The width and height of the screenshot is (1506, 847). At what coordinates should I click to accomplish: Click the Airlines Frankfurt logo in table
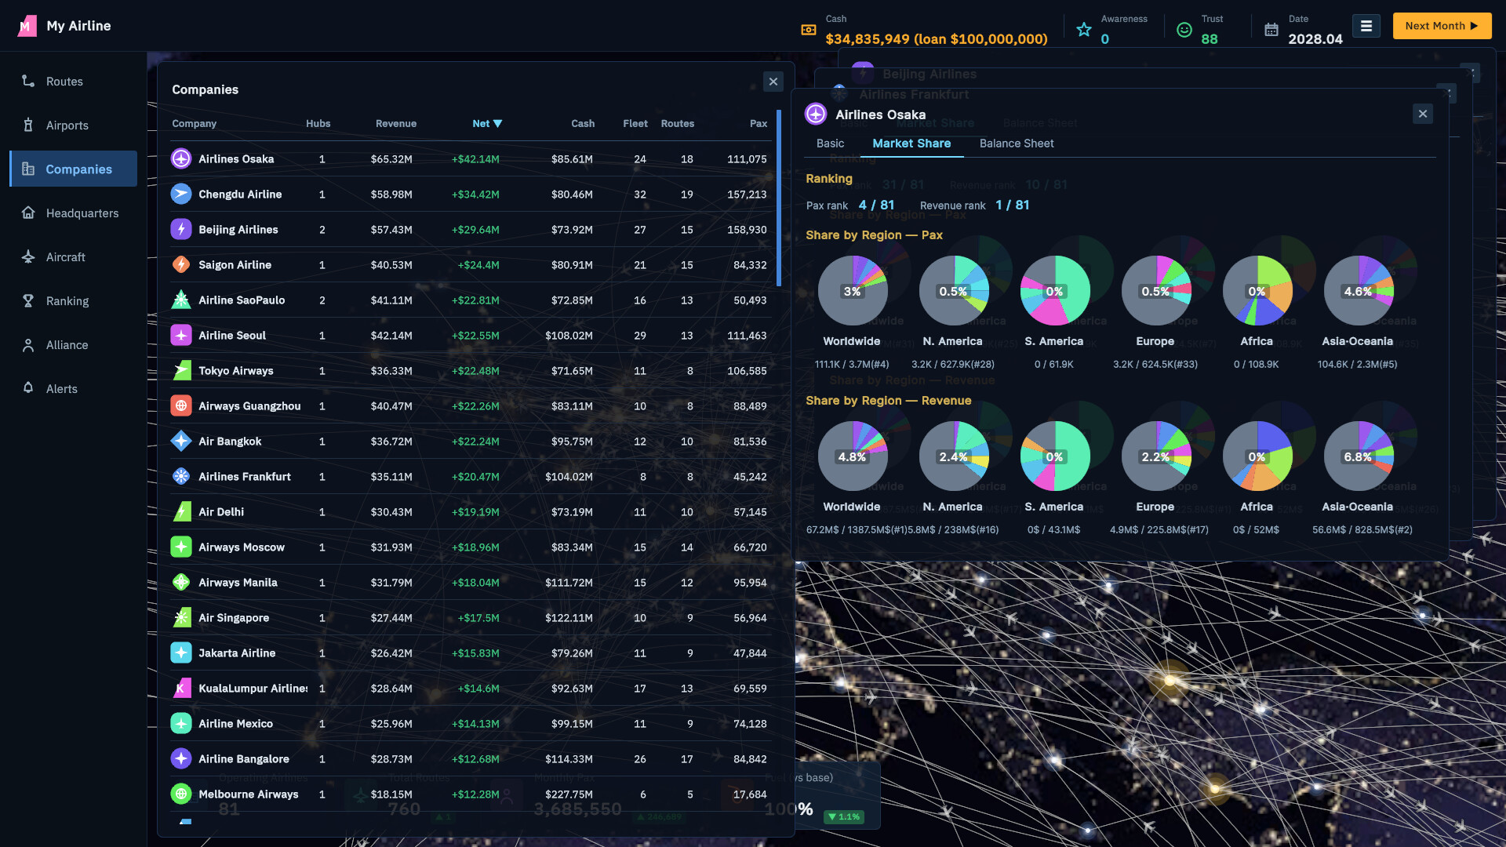point(181,476)
